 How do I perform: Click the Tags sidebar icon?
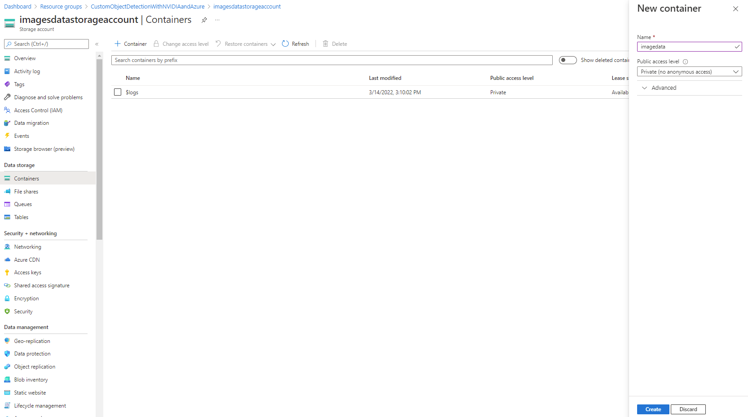[7, 84]
